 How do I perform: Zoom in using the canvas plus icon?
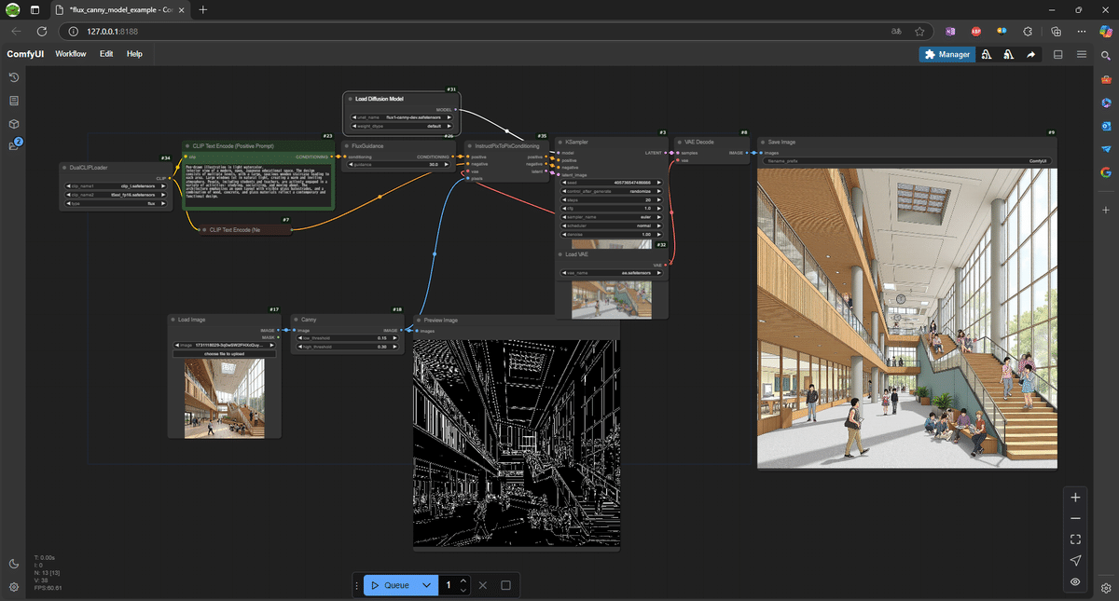1075,497
